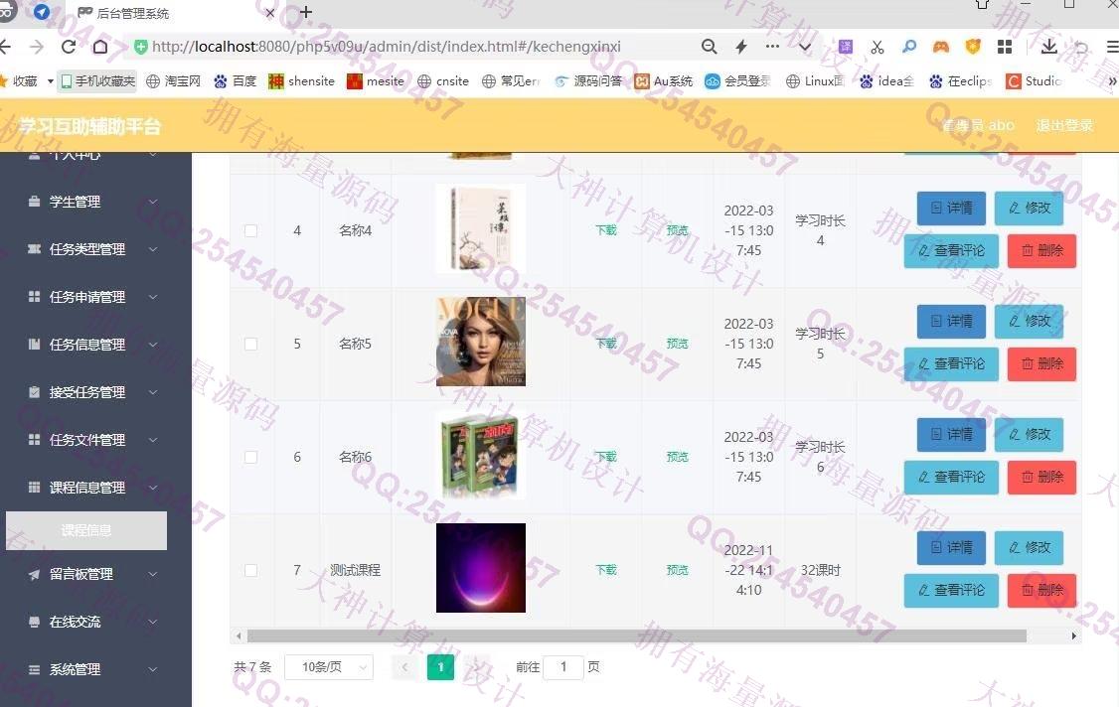Tick the checkbox for row 4

click(250, 230)
